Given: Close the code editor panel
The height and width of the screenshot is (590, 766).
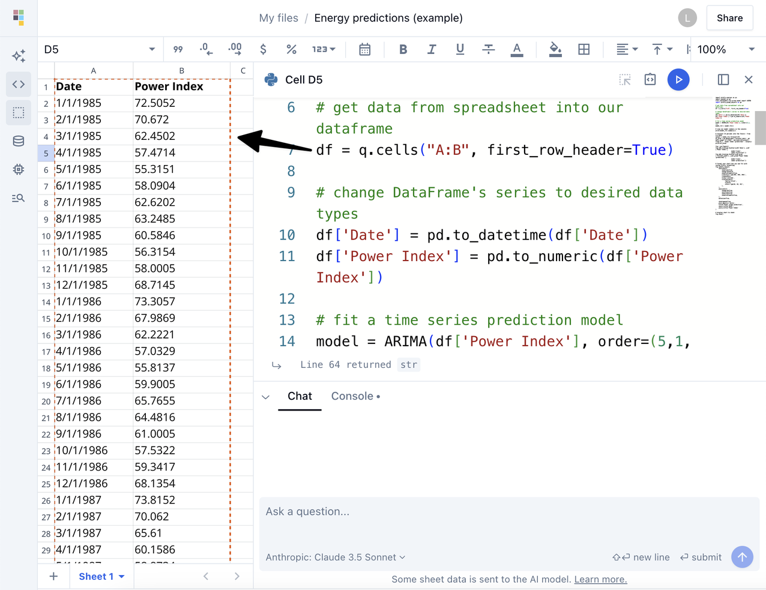Looking at the screenshot, I should [749, 79].
